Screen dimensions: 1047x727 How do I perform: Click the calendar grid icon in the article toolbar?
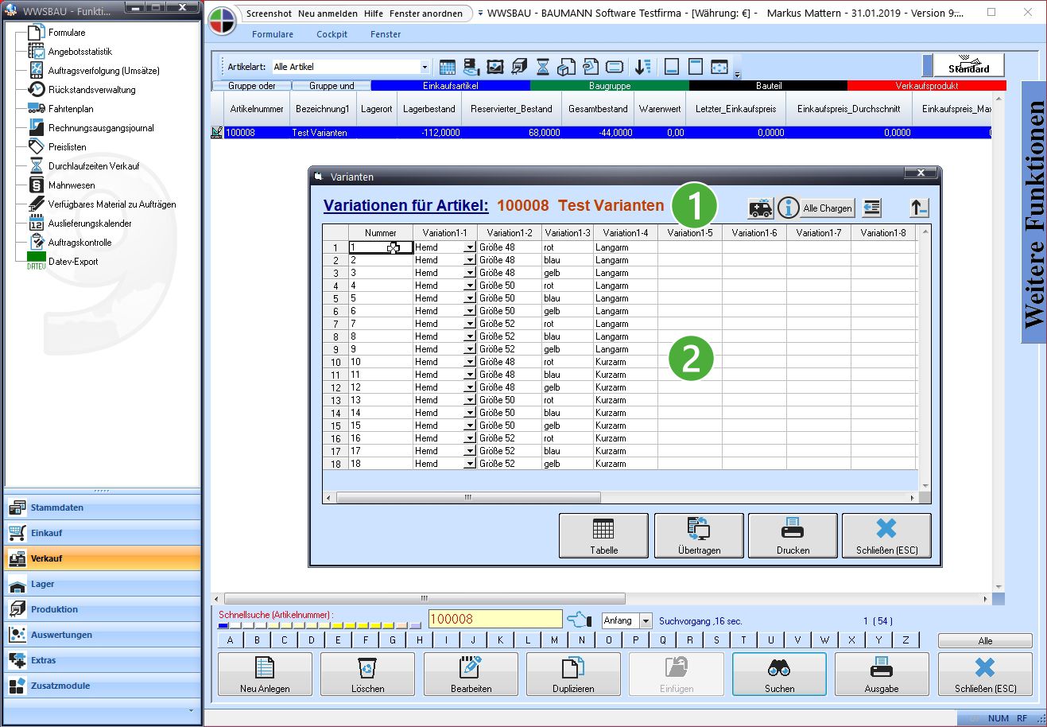pos(448,67)
